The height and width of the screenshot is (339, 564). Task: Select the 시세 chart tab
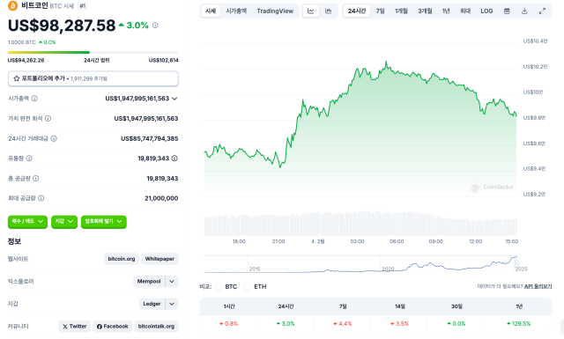(211, 11)
